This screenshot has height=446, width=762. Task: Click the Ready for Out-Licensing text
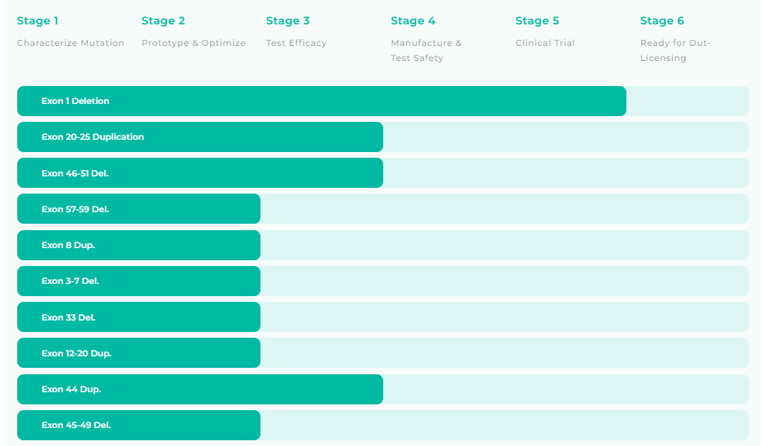(674, 50)
